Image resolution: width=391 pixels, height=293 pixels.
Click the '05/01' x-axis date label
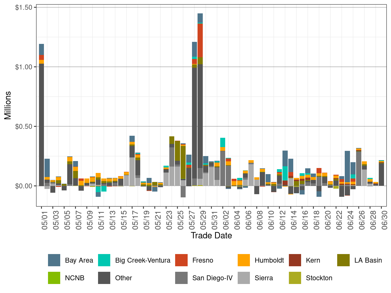tap(45, 220)
